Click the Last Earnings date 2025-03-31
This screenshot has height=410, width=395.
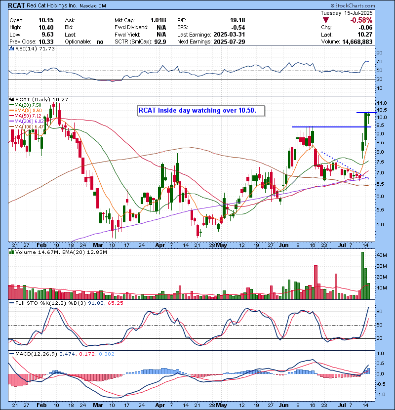click(229, 35)
